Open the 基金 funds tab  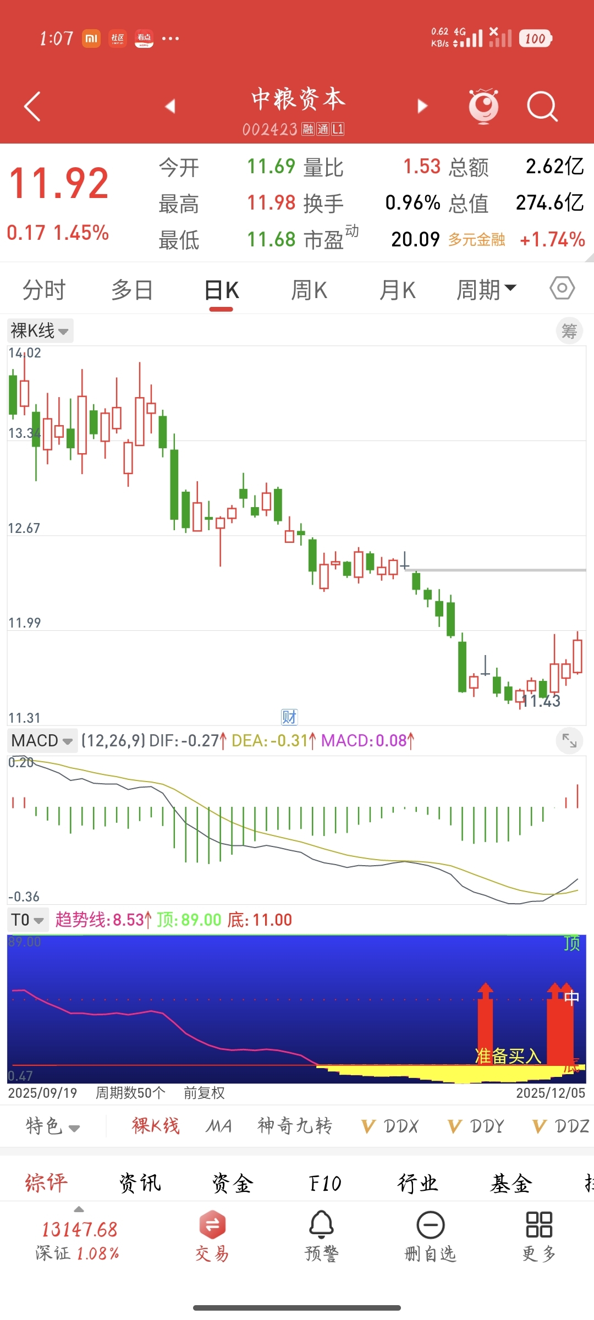(x=511, y=1182)
